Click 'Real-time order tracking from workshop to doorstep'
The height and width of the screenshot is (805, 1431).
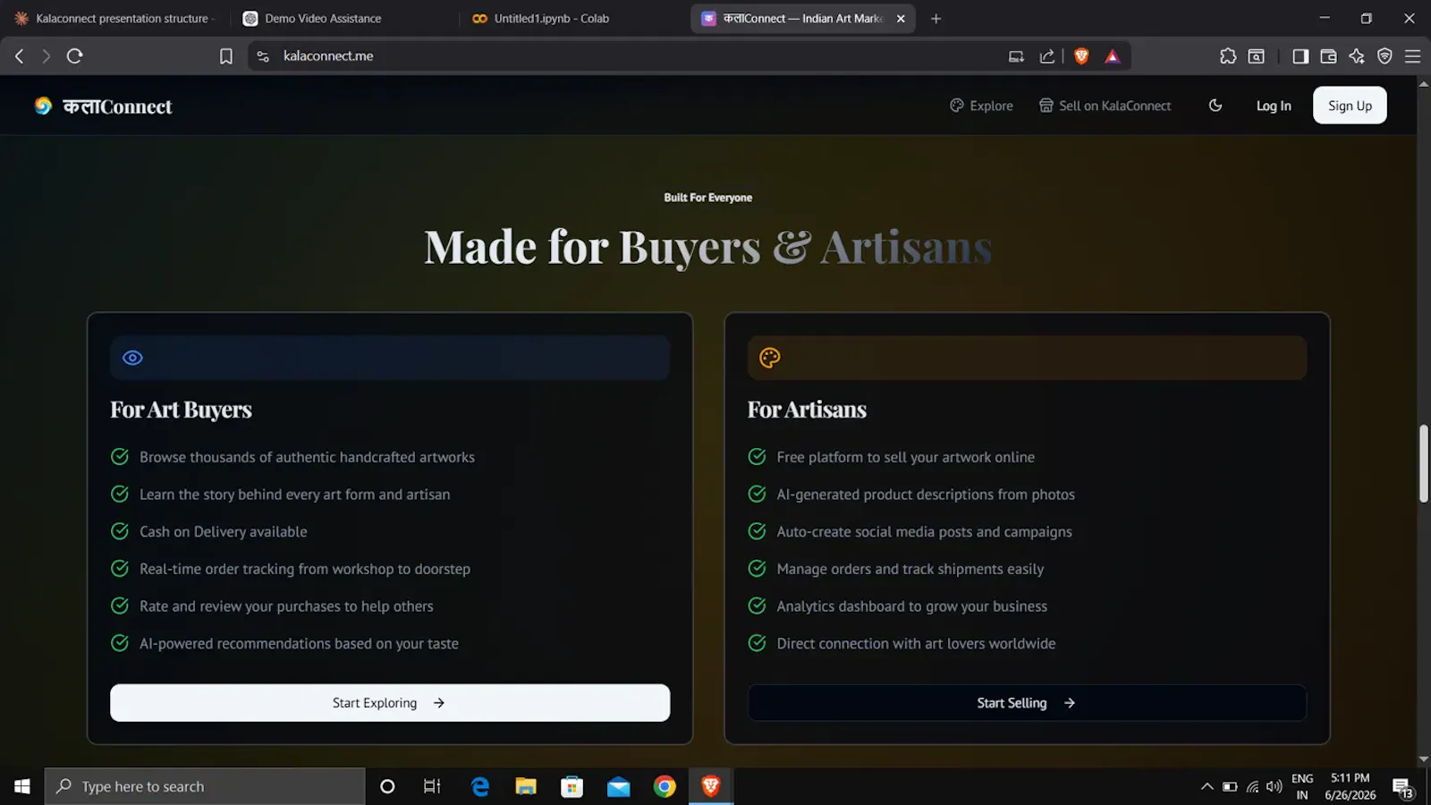tap(305, 569)
